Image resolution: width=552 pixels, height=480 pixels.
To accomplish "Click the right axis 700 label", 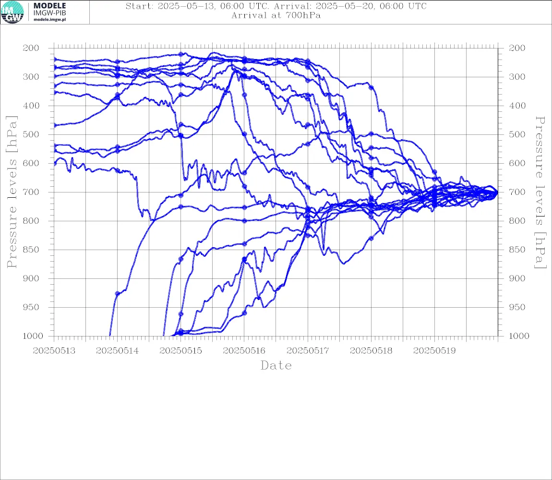I will 517,192.
